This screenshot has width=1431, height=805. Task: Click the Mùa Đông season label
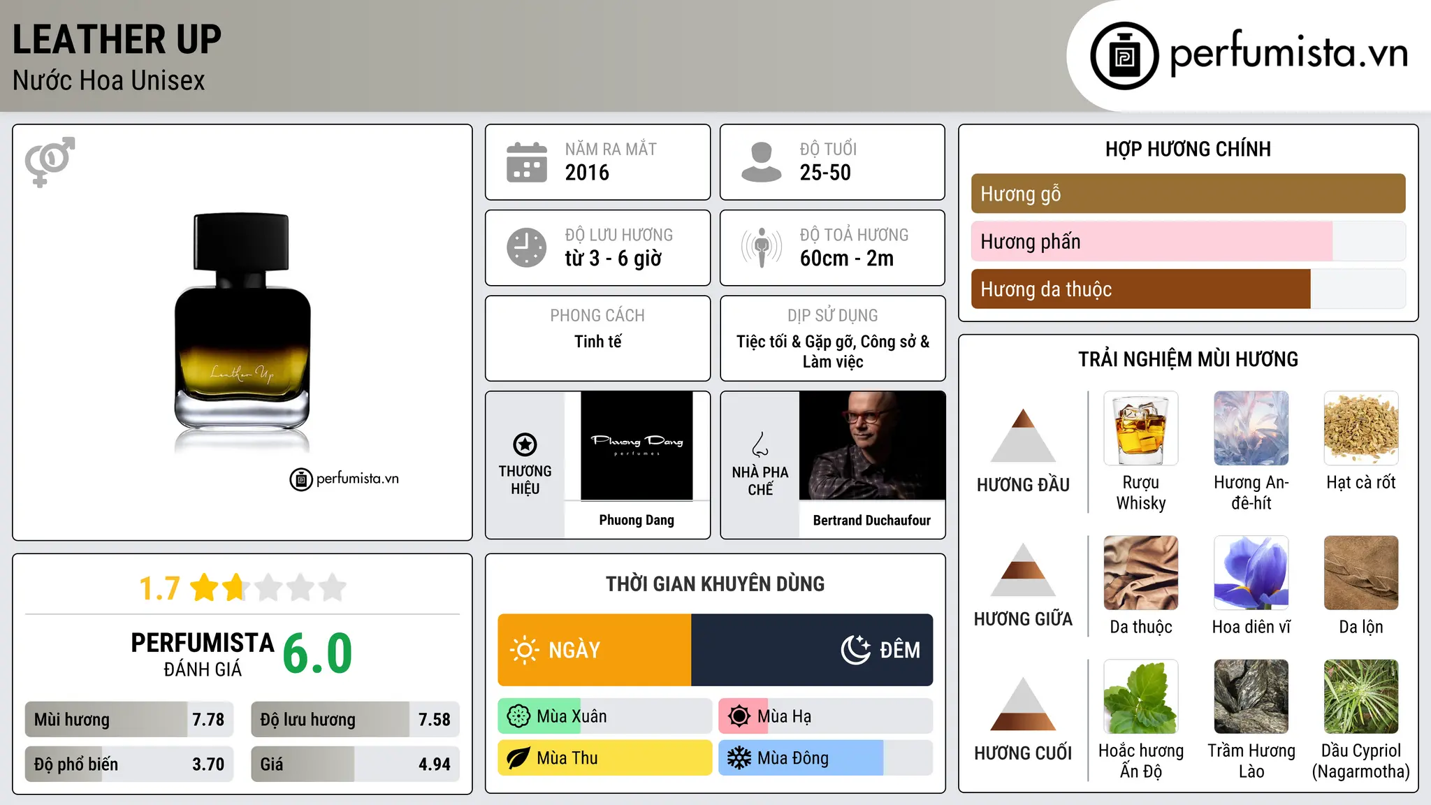793,758
